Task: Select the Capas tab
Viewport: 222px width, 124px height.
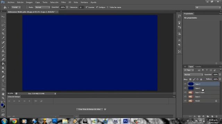Action: pos(191,66)
